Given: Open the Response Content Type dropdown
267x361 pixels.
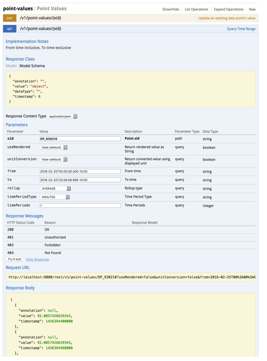Looking at the screenshot, I should (x=62, y=117).
